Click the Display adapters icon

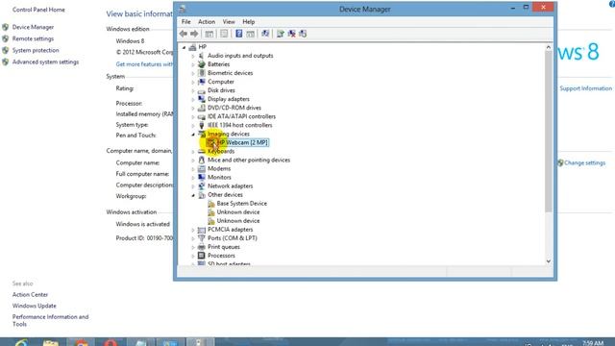202,99
